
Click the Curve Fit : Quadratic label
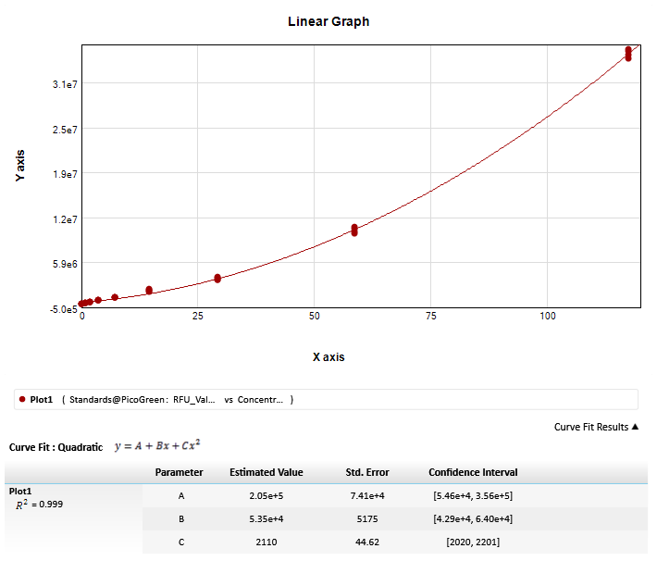pos(56,447)
